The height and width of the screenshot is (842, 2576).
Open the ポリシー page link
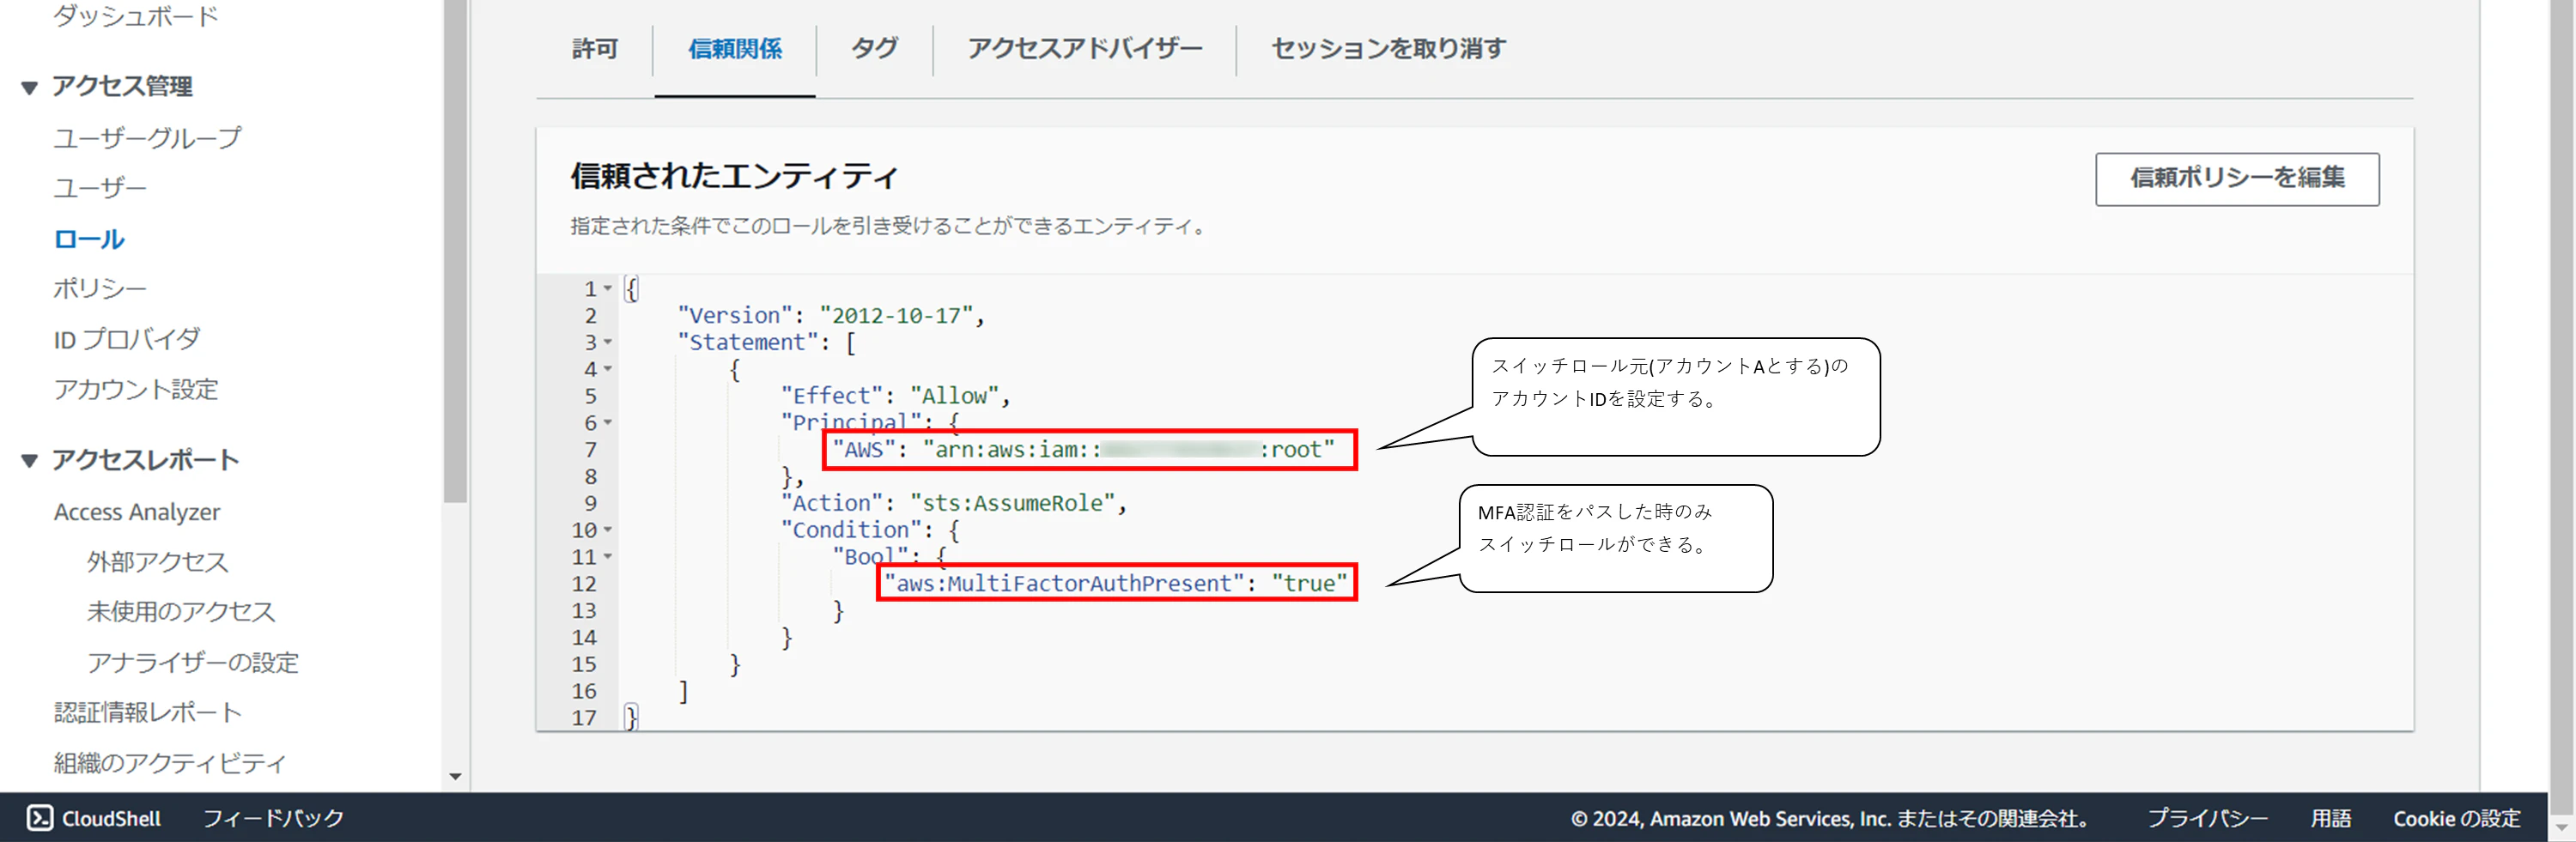click(x=100, y=289)
